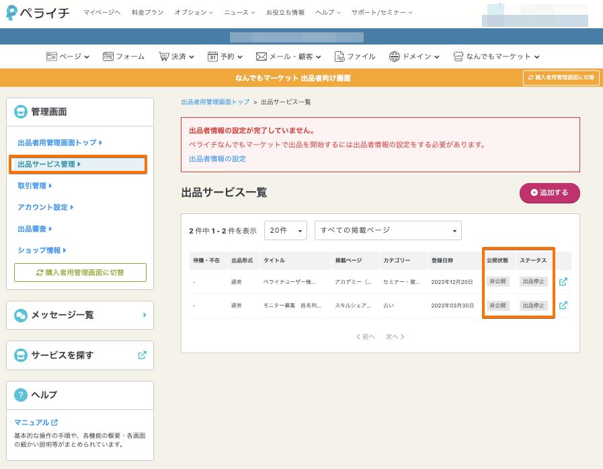
Task: Open external link icon for second service row
Action: pos(563,305)
